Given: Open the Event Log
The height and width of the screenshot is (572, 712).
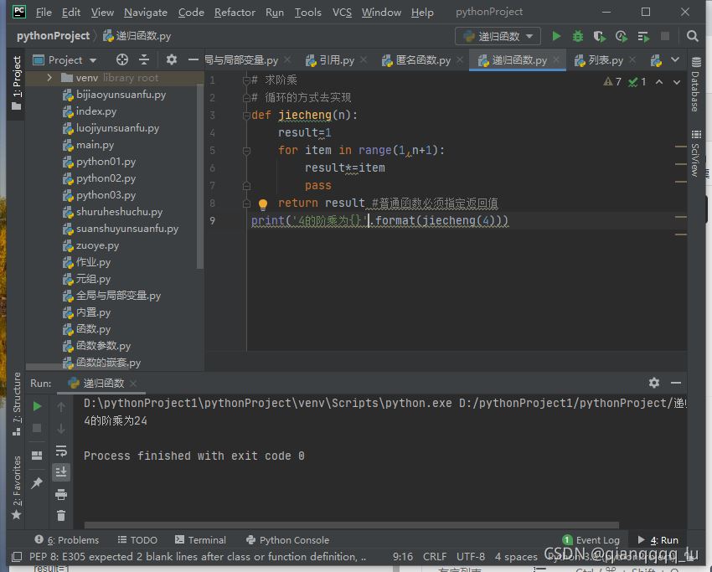Looking at the screenshot, I should pos(591,540).
